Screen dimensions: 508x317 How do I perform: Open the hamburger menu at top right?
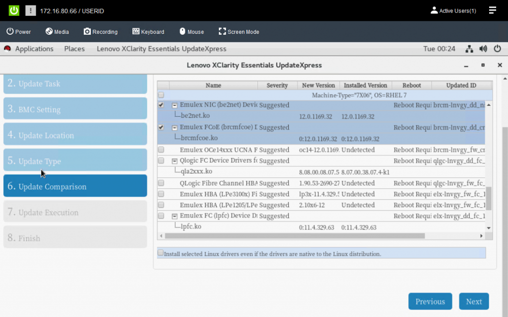pos(493,10)
